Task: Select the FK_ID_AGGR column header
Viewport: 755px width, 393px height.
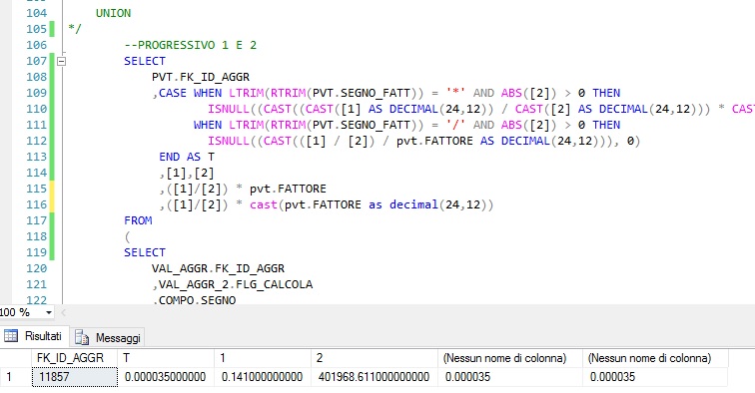Action: tap(75, 358)
